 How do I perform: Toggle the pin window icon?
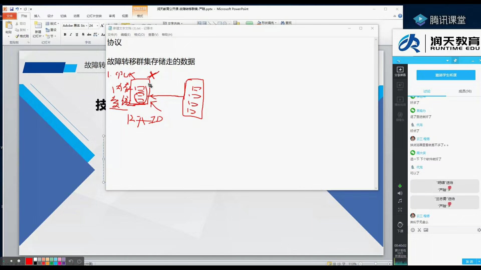pos(455,60)
